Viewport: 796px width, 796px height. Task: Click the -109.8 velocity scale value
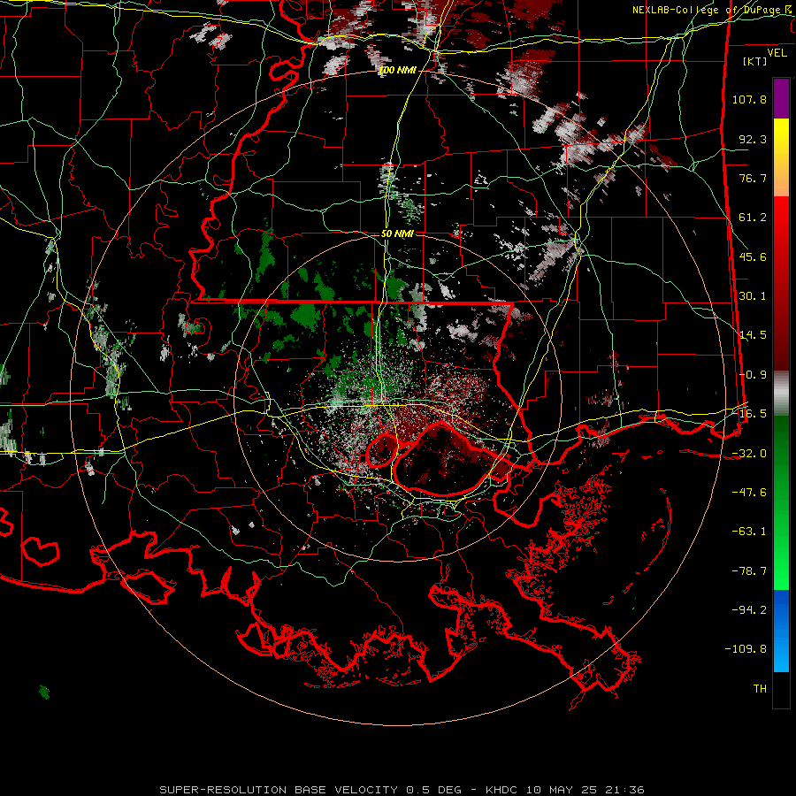(x=746, y=649)
